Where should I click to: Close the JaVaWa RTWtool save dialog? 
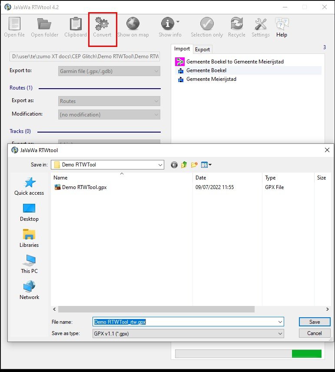(327, 150)
